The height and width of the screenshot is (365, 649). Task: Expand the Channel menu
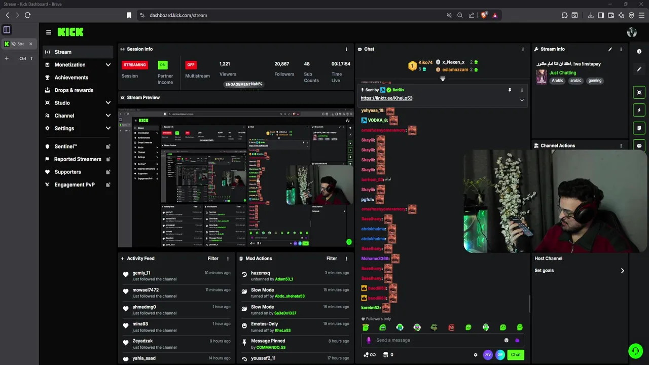[x=108, y=116]
